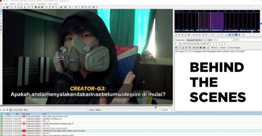This screenshot has width=262, height=136.
Task: Toggle auto-commit in the audio toolbar
Action: tap(226, 35)
